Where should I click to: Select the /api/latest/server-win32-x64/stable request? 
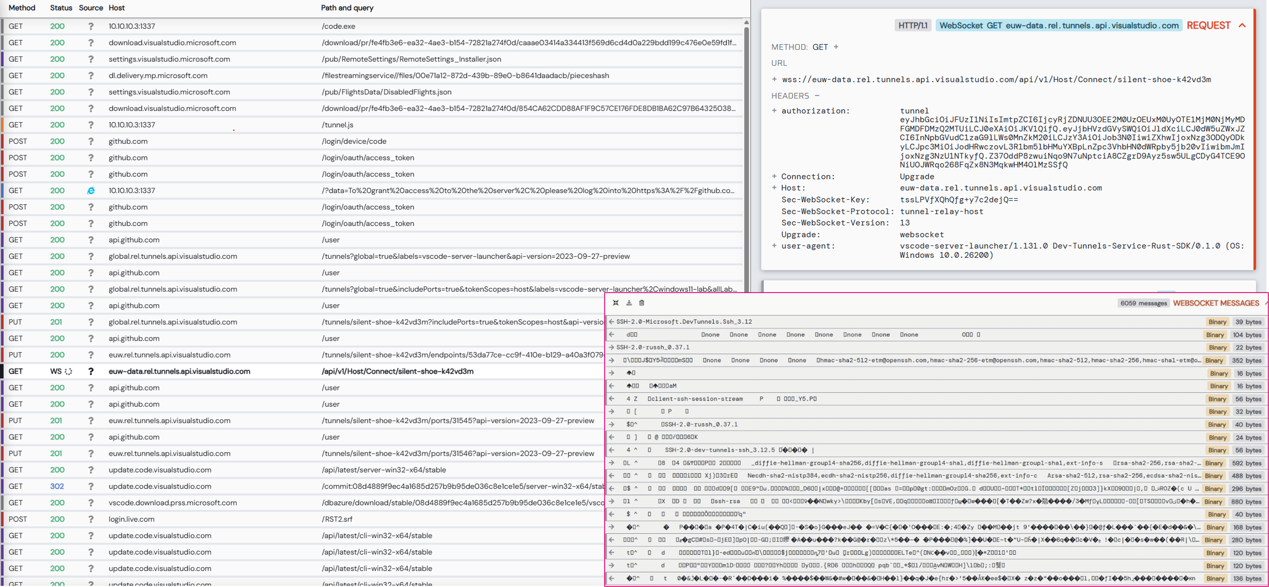point(303,470)
